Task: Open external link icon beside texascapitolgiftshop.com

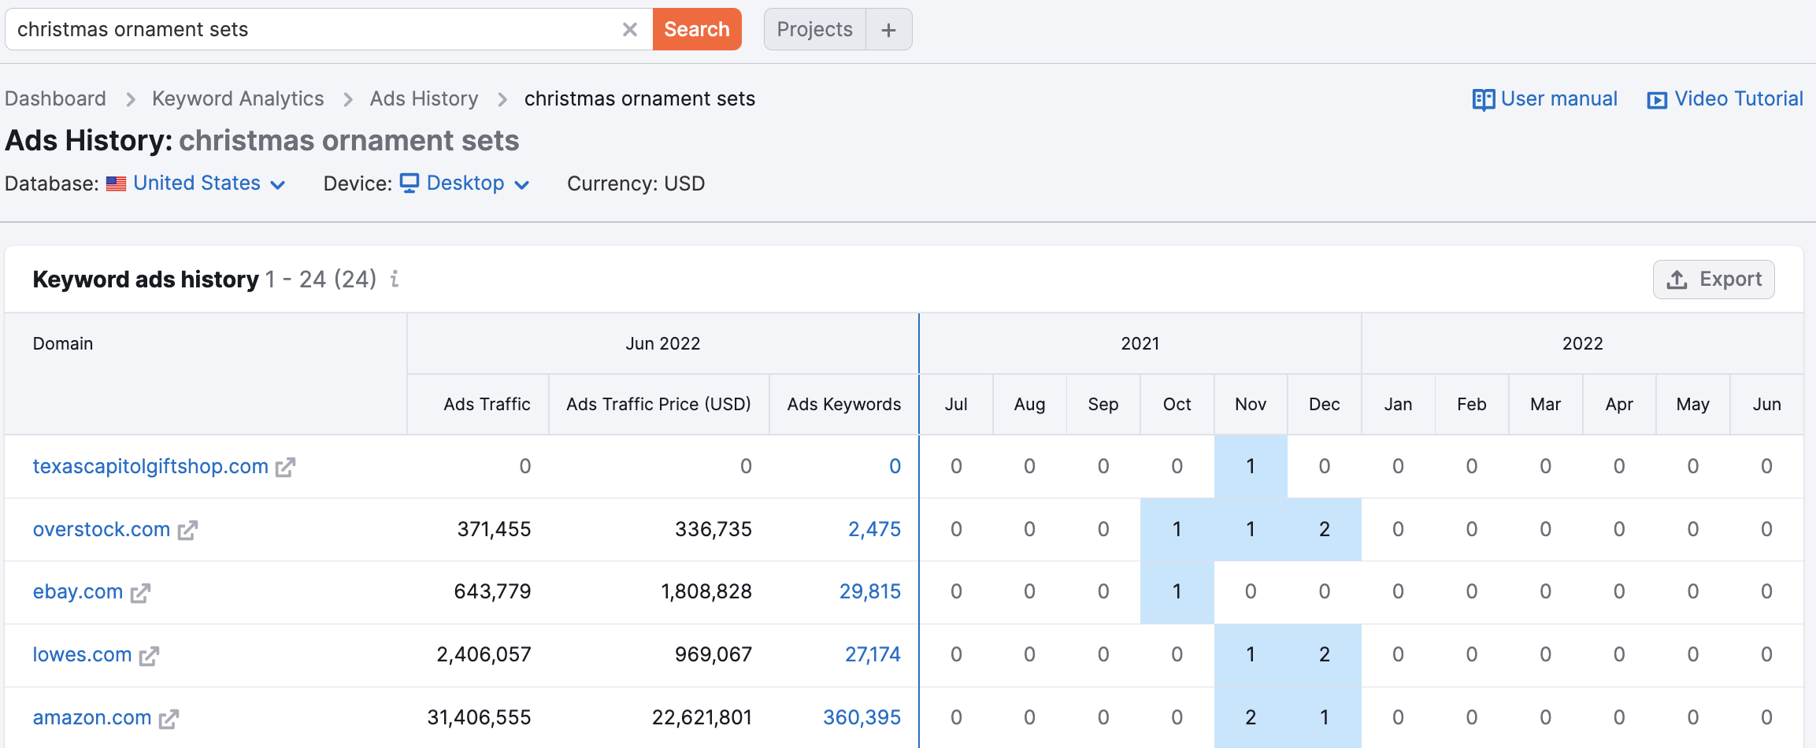Action: coord(285,467)
